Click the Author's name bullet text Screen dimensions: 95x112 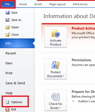pos(87,101)
